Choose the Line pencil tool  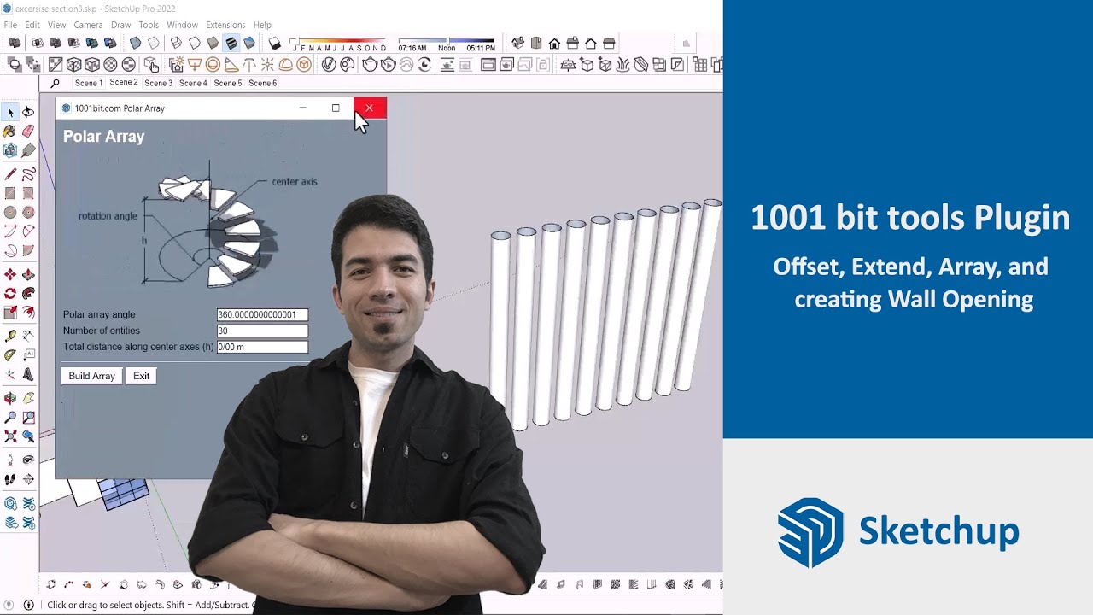(10, 173)
